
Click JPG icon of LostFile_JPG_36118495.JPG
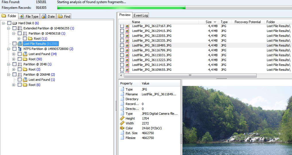(x=127, y=45)
